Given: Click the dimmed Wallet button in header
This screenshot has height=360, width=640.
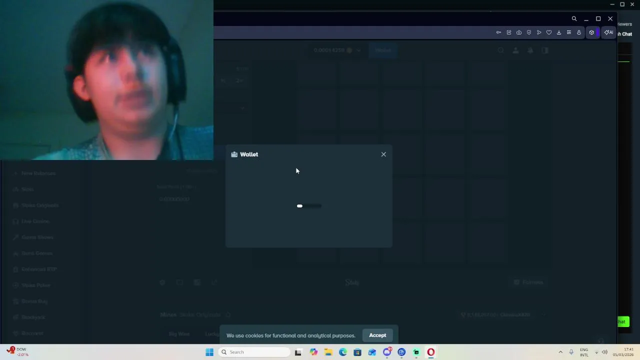Looking at the screenshot, I should 383,50.
